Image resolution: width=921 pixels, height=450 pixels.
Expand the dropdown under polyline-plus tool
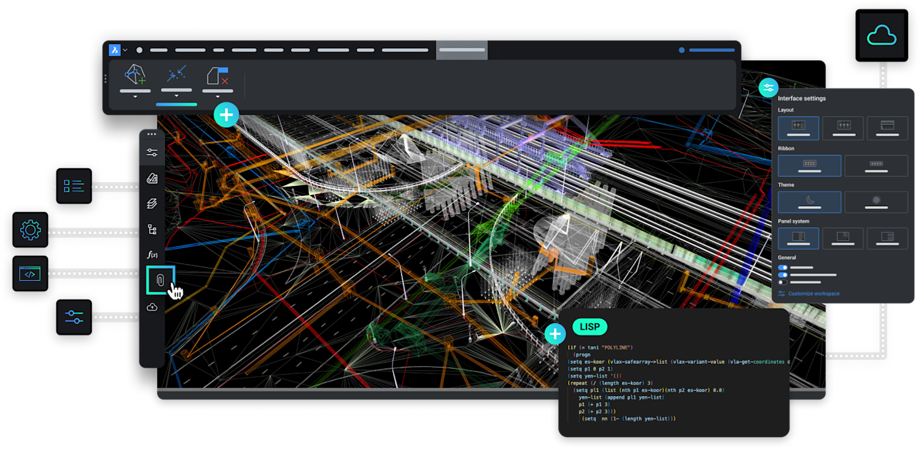pos(134,96)
